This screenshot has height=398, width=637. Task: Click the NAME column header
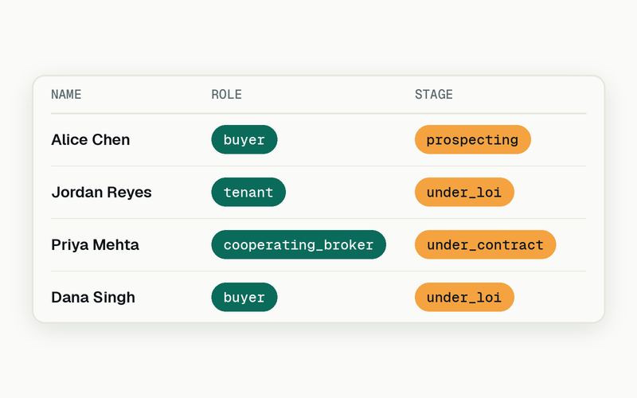point(66,95)
